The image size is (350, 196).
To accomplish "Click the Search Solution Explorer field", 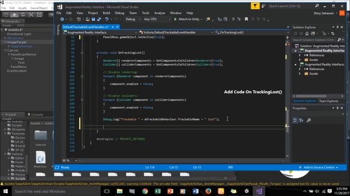I will (x=315, y=40).
